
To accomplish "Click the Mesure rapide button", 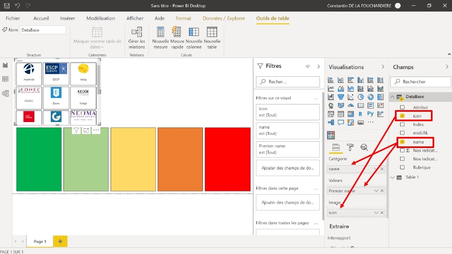I will pyautogui.click(x=177, y=38).
